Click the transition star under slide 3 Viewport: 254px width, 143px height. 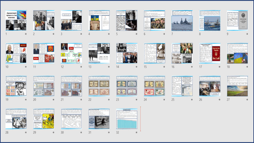pos(81,34)
